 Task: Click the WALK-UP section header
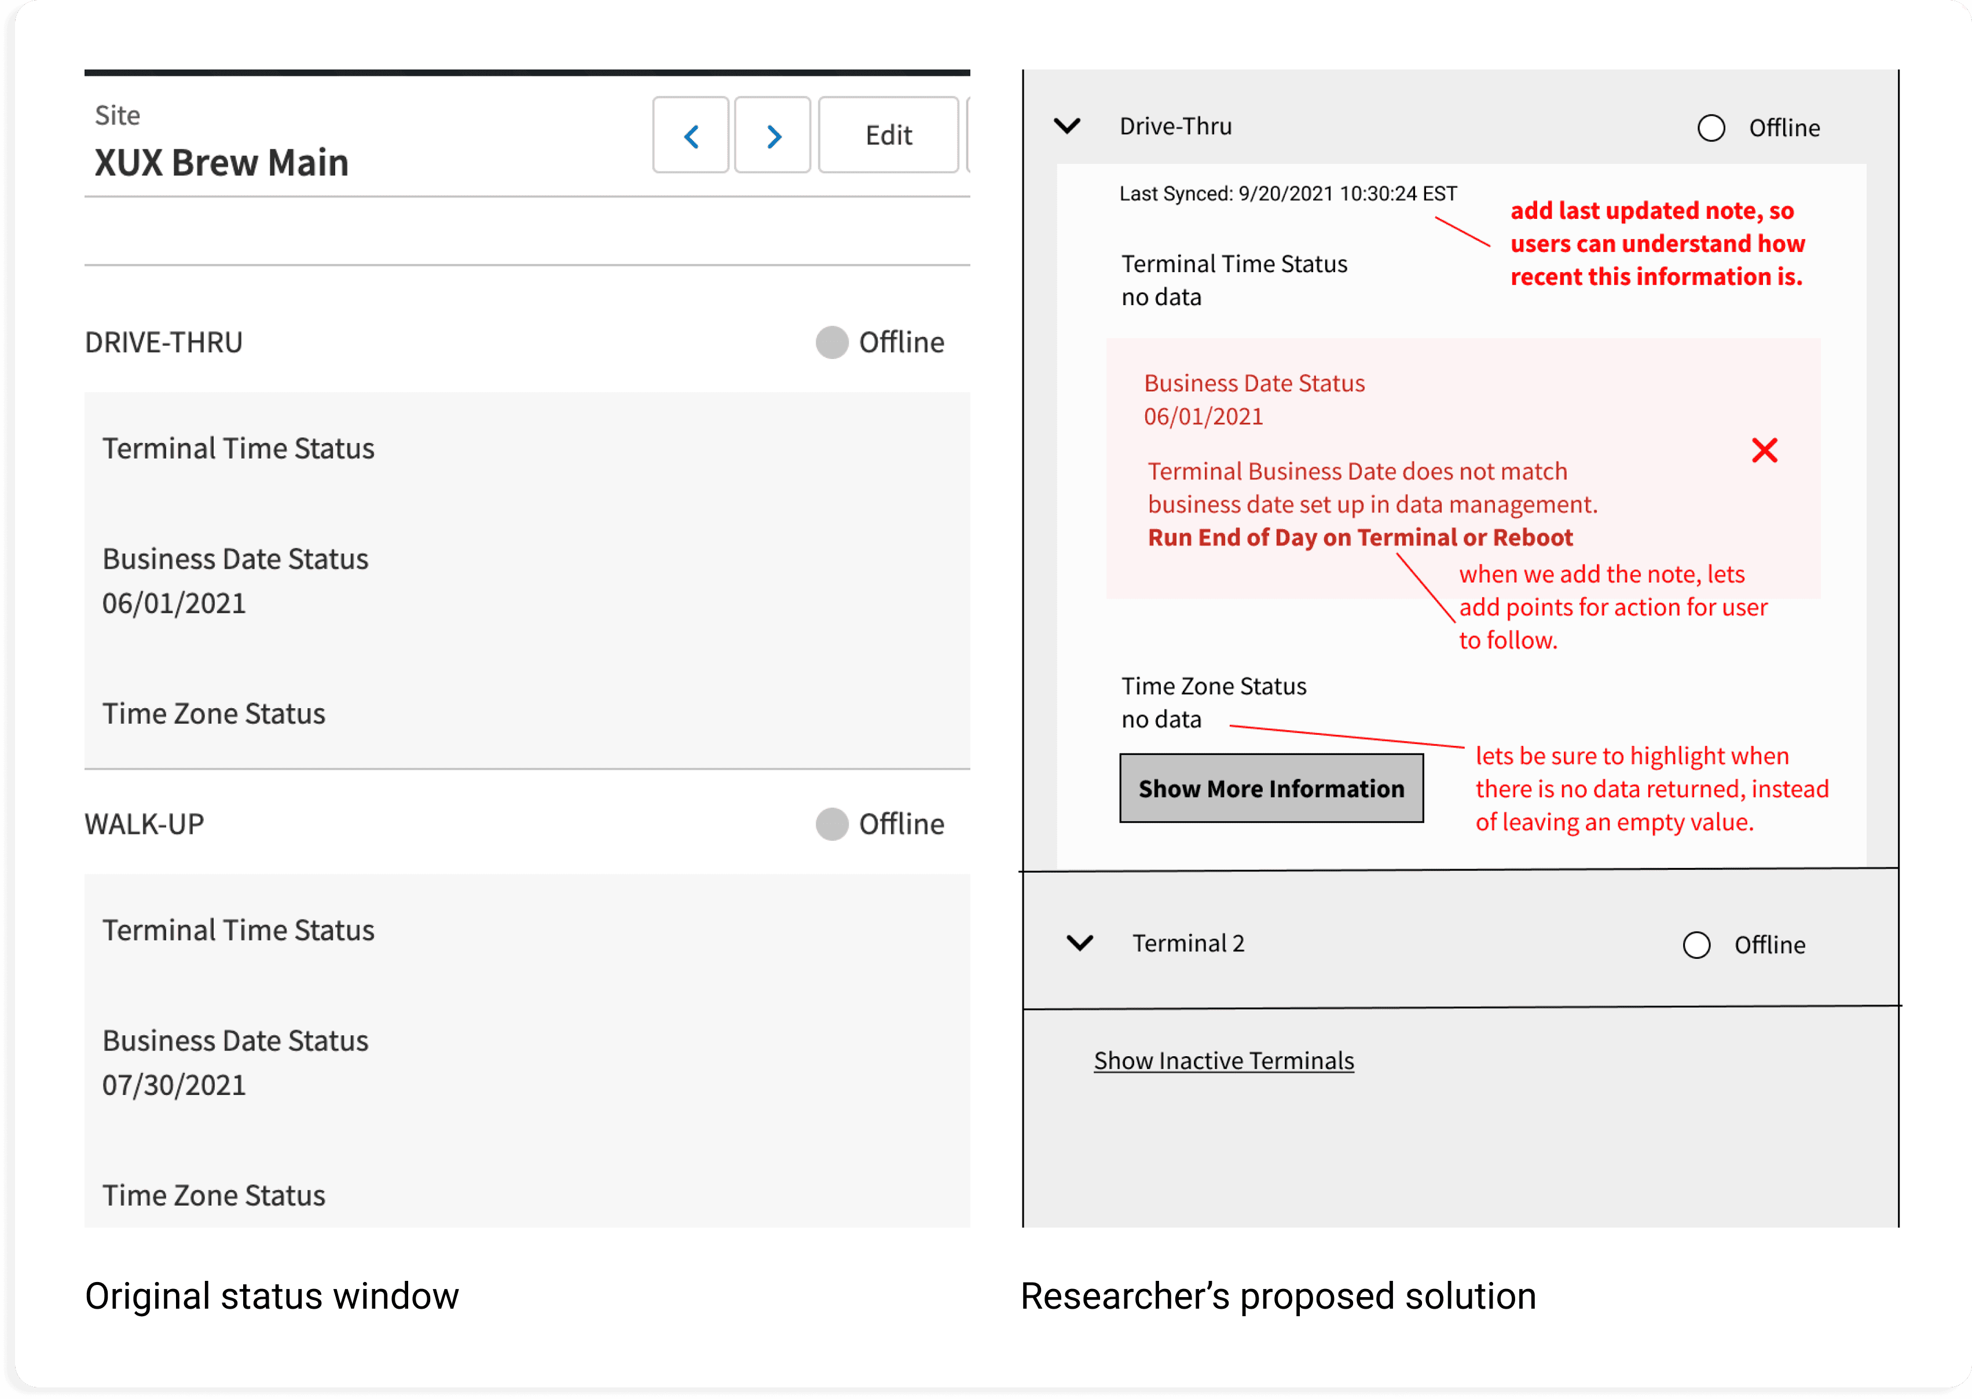point(144,823)
